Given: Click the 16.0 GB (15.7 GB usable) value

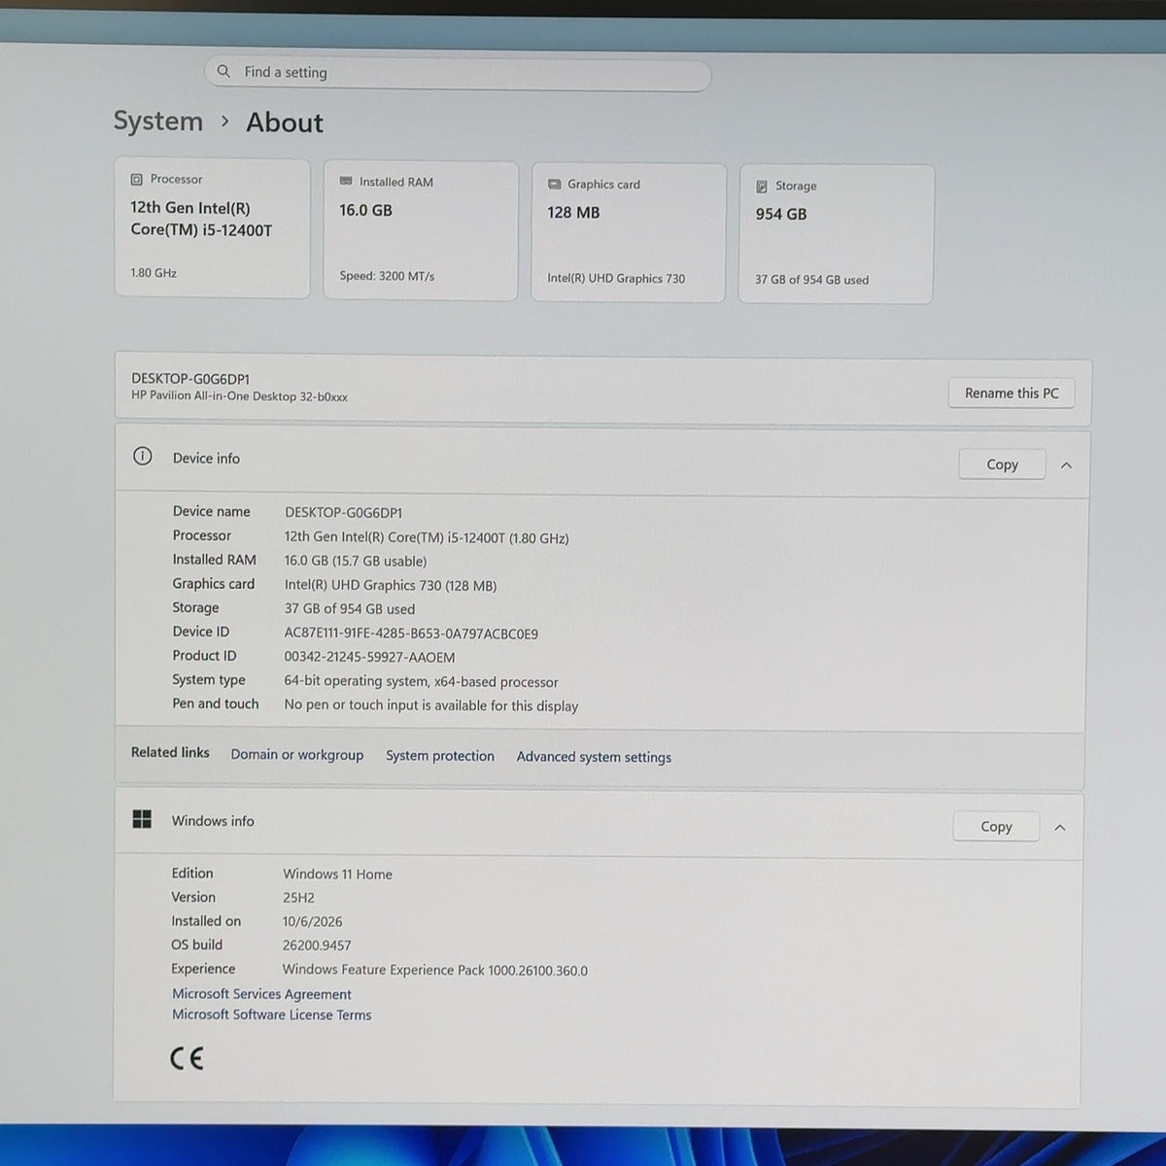Looking at the screenshot, I should (x=356, y=561).
